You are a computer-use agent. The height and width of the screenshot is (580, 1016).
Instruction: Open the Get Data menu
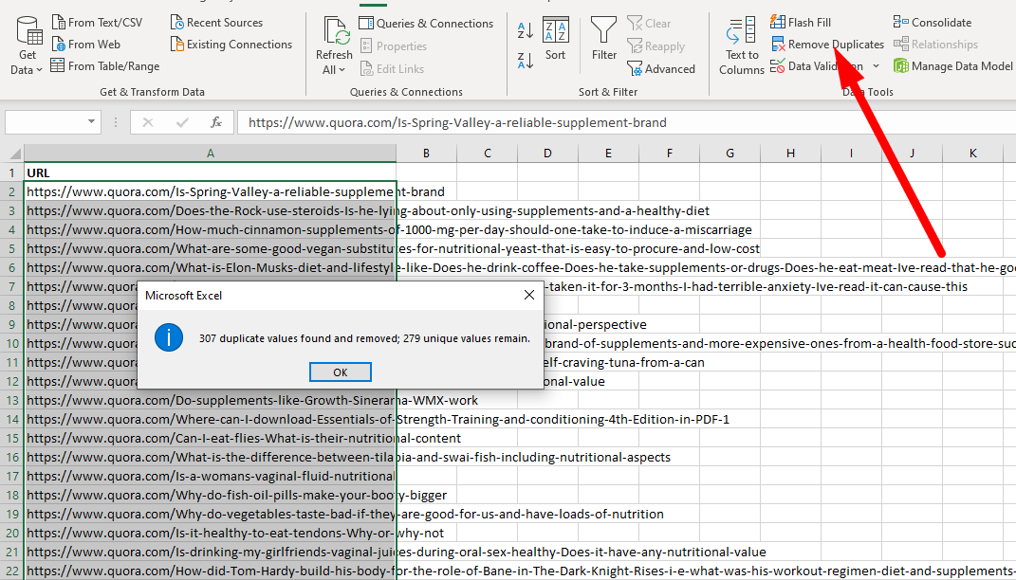tap(28, 45)
